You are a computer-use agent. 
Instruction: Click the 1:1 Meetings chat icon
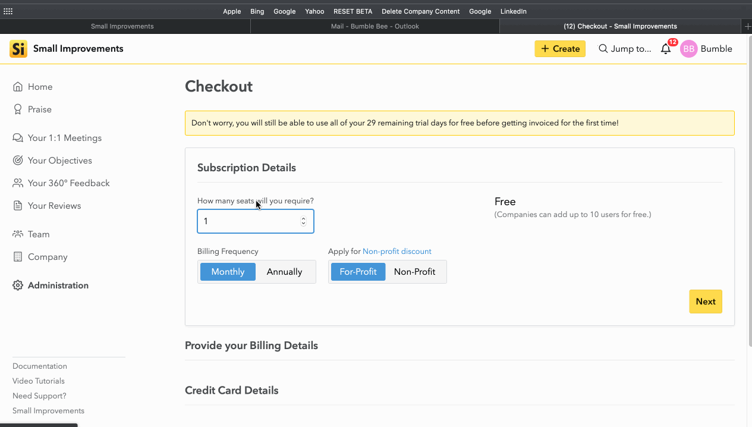(18, 138)
